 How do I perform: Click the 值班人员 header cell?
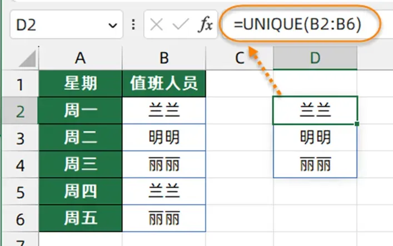[164, 83]
